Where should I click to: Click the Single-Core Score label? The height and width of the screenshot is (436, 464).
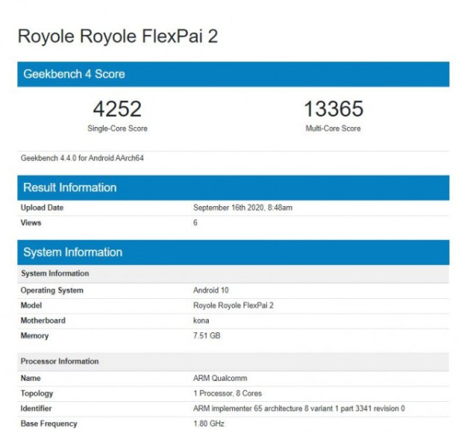[118, 129]
